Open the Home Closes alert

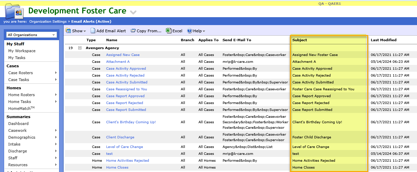(x=117, y=168)
